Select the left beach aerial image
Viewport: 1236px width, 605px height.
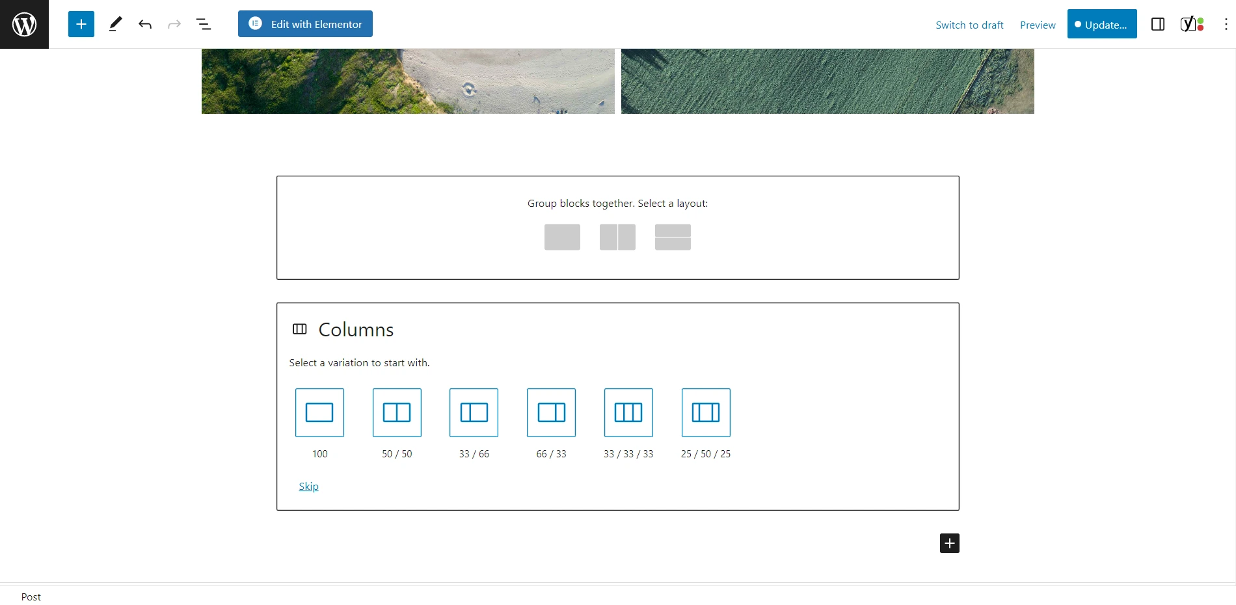408,81
